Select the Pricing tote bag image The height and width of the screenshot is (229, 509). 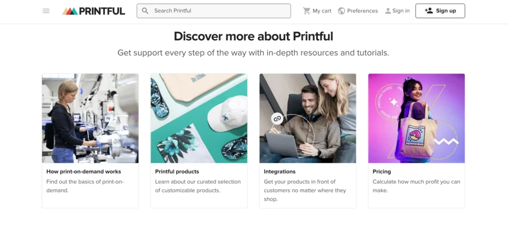pos(416,118)
